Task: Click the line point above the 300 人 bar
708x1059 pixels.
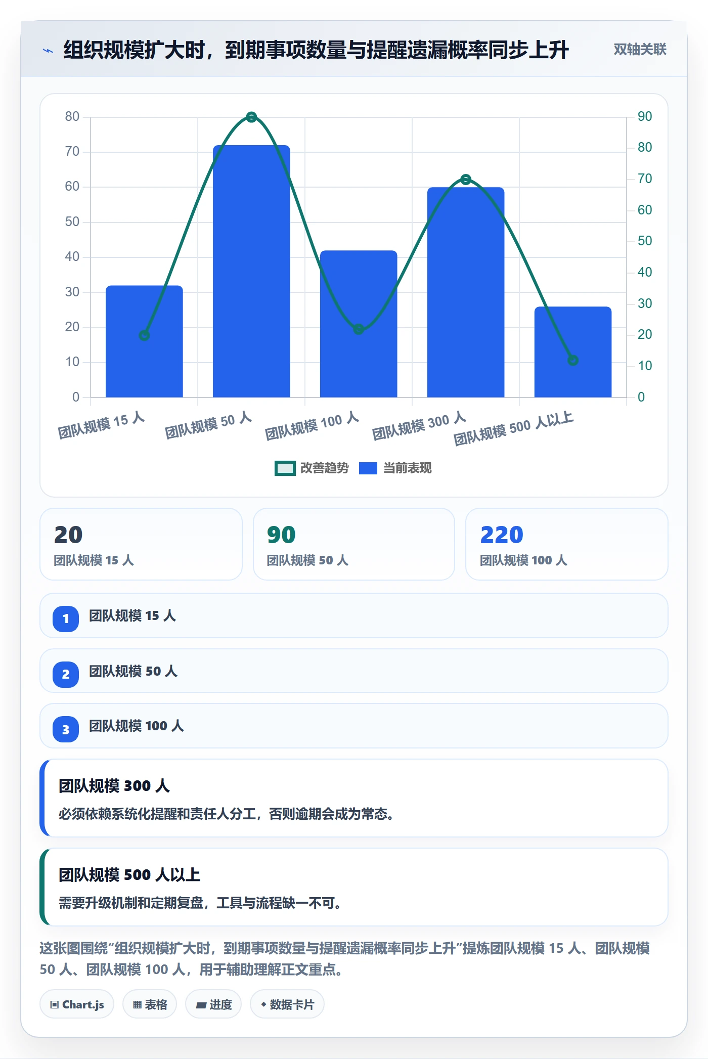Action: point(466,180)
